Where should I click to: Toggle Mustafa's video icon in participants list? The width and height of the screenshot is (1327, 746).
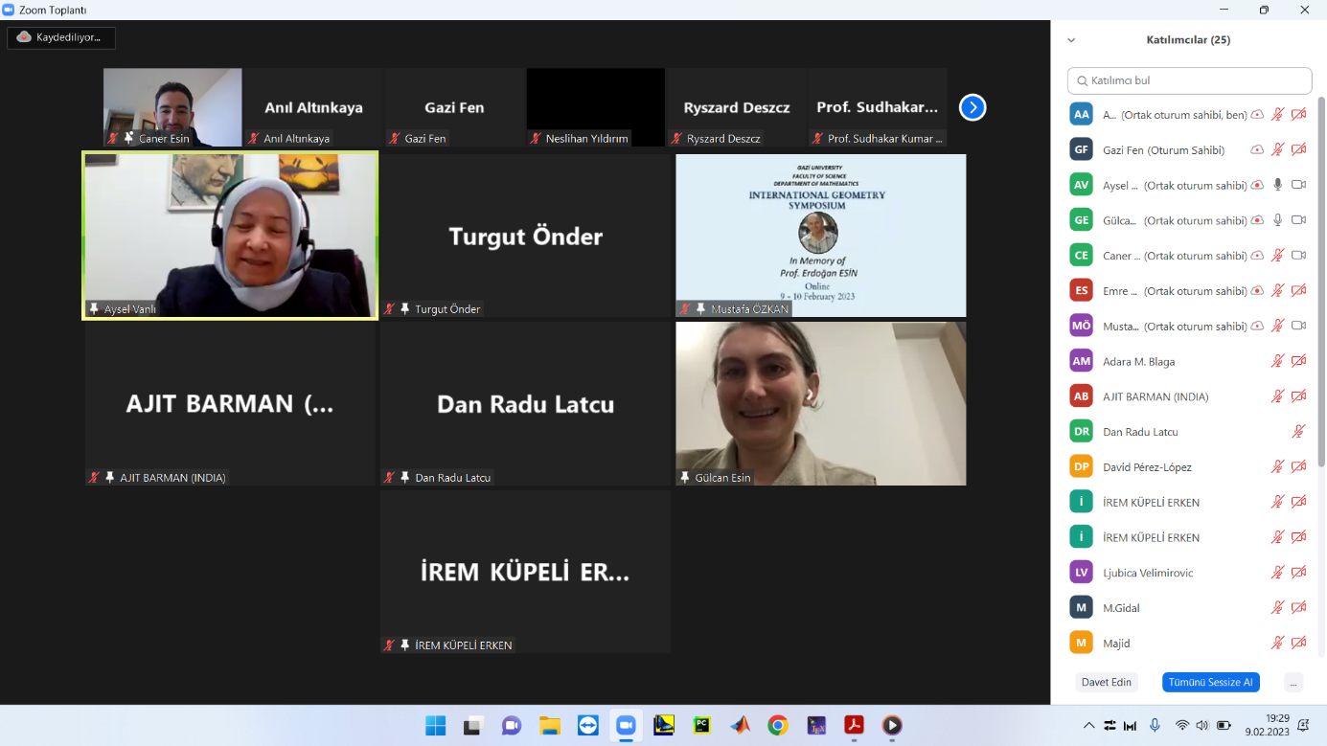(1298, 326)
